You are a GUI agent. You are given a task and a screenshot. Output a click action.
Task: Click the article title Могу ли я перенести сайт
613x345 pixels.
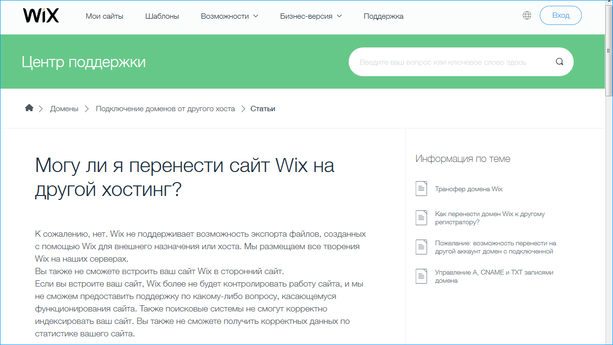coord(185,177)
